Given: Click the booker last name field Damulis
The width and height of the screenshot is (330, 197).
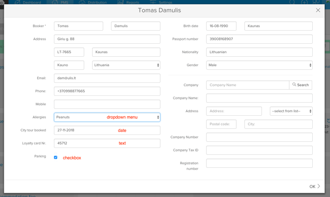Looking at the screenshot, I should point(135,26).
